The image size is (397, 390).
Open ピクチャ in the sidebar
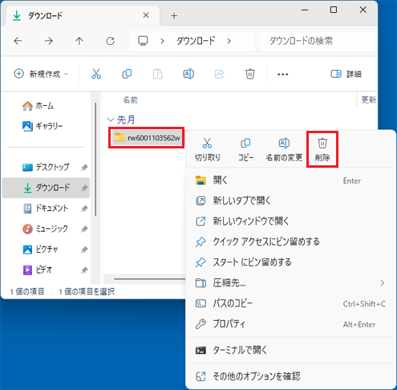[40, 250]
